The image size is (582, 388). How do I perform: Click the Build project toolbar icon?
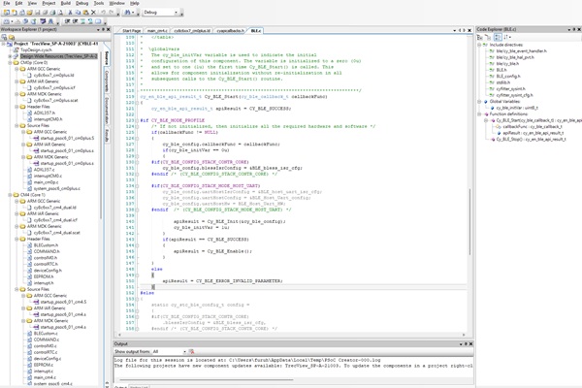(7, 21)
